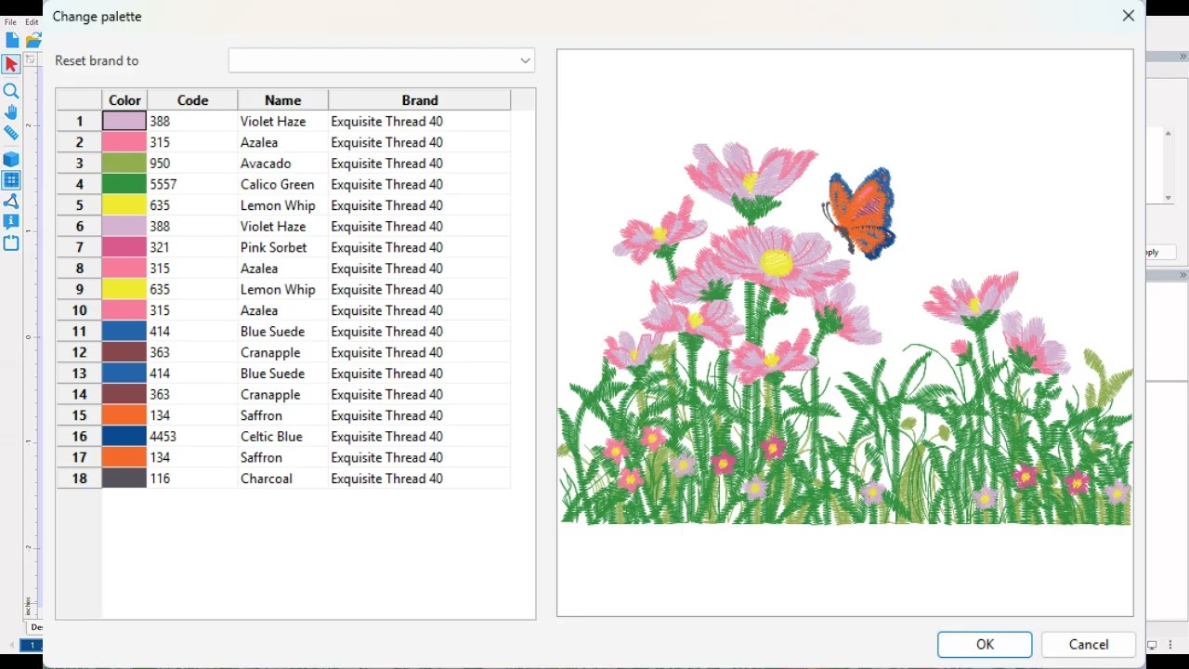Click code cell 4453

pos(192,437)
